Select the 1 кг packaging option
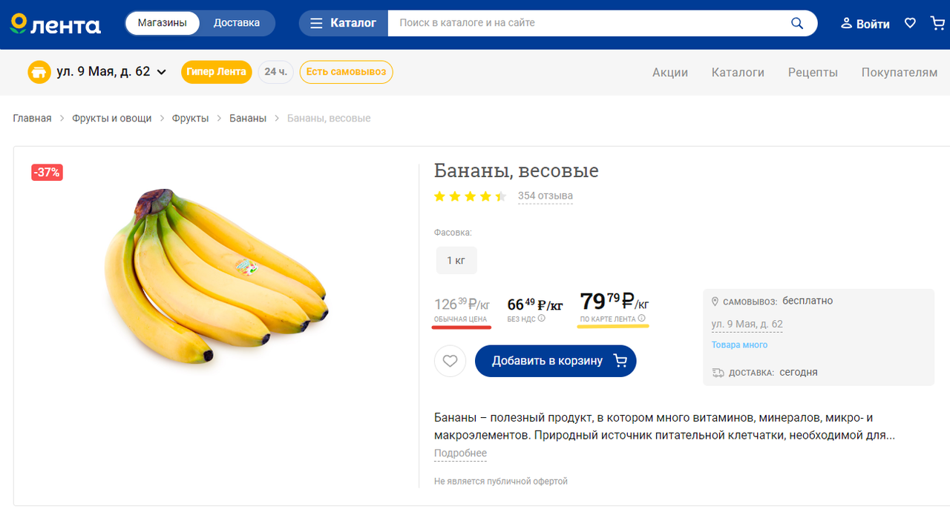This screenshot has width=950, height=509. [456, 261]
